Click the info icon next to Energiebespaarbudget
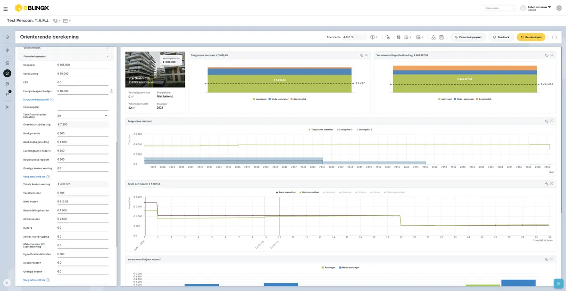Image resolution: width=566 pixels, height=291 pixels. click(111, 91)
